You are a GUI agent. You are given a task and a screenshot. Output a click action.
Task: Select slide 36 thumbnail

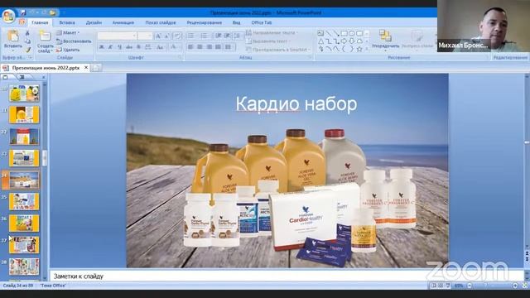(24, 223)
